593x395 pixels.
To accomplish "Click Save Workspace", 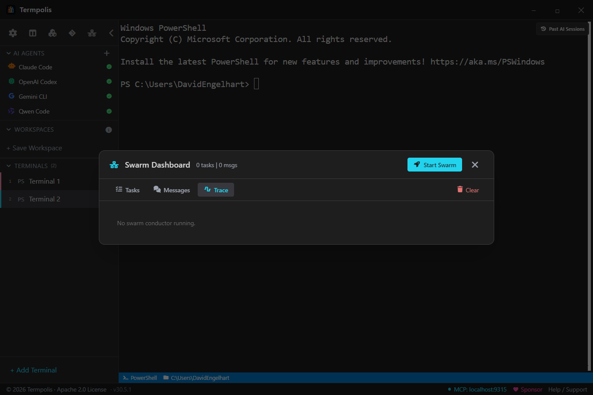I will 34,148.
